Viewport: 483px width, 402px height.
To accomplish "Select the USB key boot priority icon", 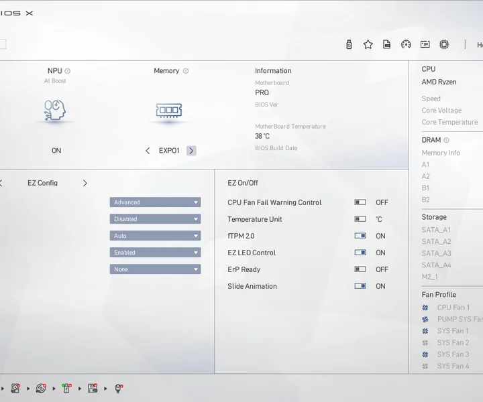I will [x=66, y=388].
